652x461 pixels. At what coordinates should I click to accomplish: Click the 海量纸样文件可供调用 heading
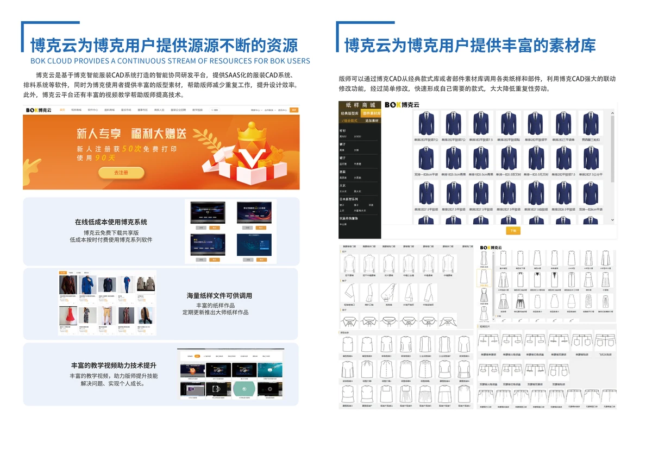pyautogui.click(x=220, y=295)
